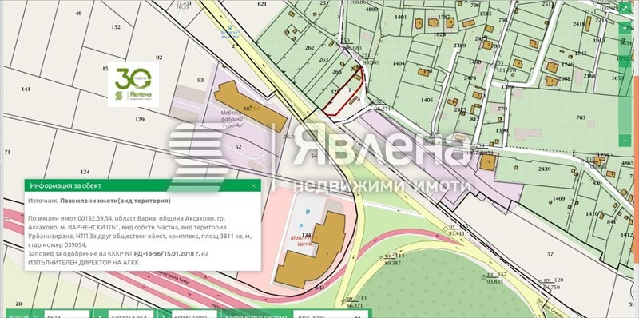The height and width of the screenshot is (318, 639).
Task: Select parcel number 52
Action: pyautogui.click(x=238, y=146)
